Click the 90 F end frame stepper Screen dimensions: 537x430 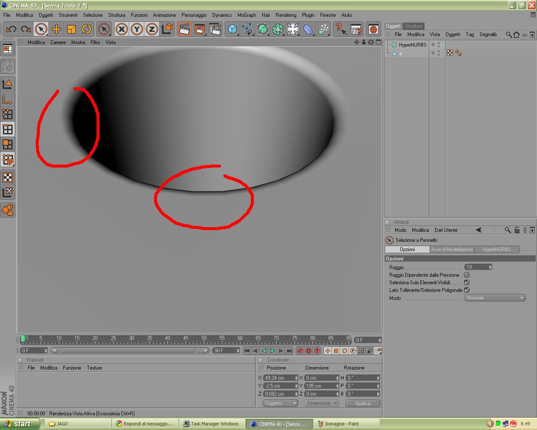[x=238, y=351]
